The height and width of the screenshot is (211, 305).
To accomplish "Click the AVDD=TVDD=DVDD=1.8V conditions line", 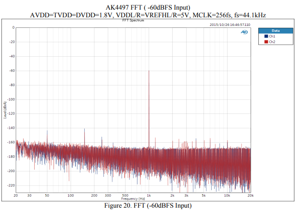I will 148,15.
